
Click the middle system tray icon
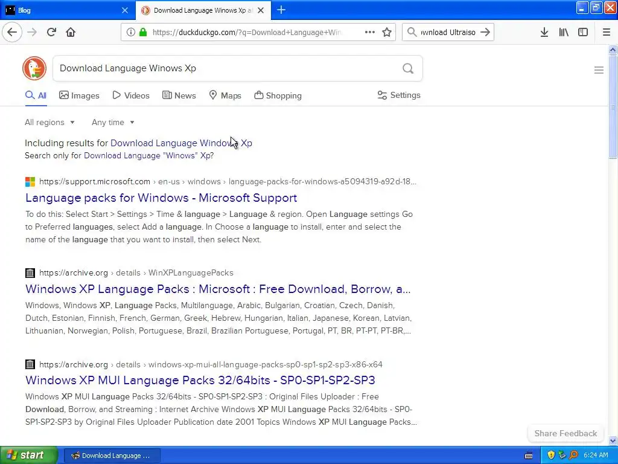pyautogui.click(x=562, y=455)
